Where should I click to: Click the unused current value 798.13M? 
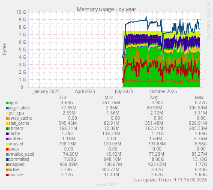pos(68,144)
